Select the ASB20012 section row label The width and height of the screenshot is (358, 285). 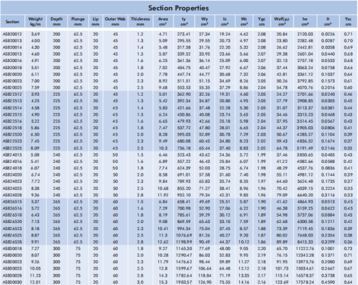12,34
